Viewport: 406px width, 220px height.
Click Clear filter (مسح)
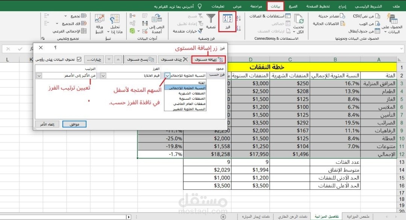tap(195, 16)
